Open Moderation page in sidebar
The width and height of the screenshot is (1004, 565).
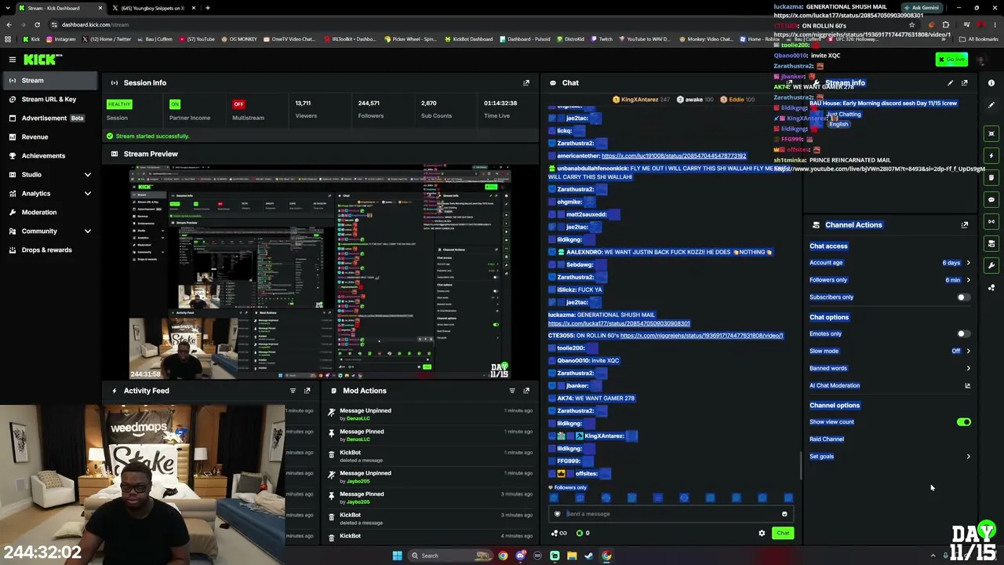(49, 212)
